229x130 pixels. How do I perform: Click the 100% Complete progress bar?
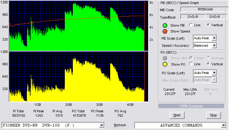[191, 106]
